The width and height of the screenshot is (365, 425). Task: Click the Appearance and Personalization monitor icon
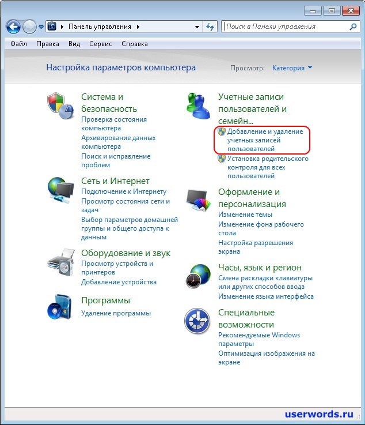(x=198, y=200)
